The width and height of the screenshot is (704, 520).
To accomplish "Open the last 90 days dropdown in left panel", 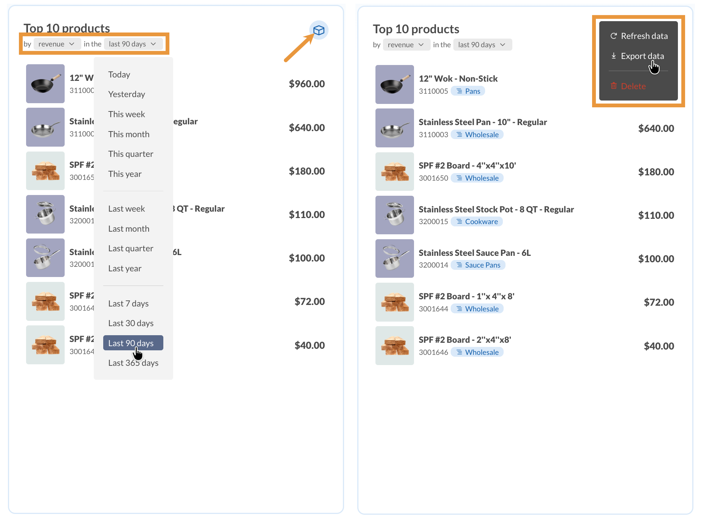I will [x=133, y=44].
